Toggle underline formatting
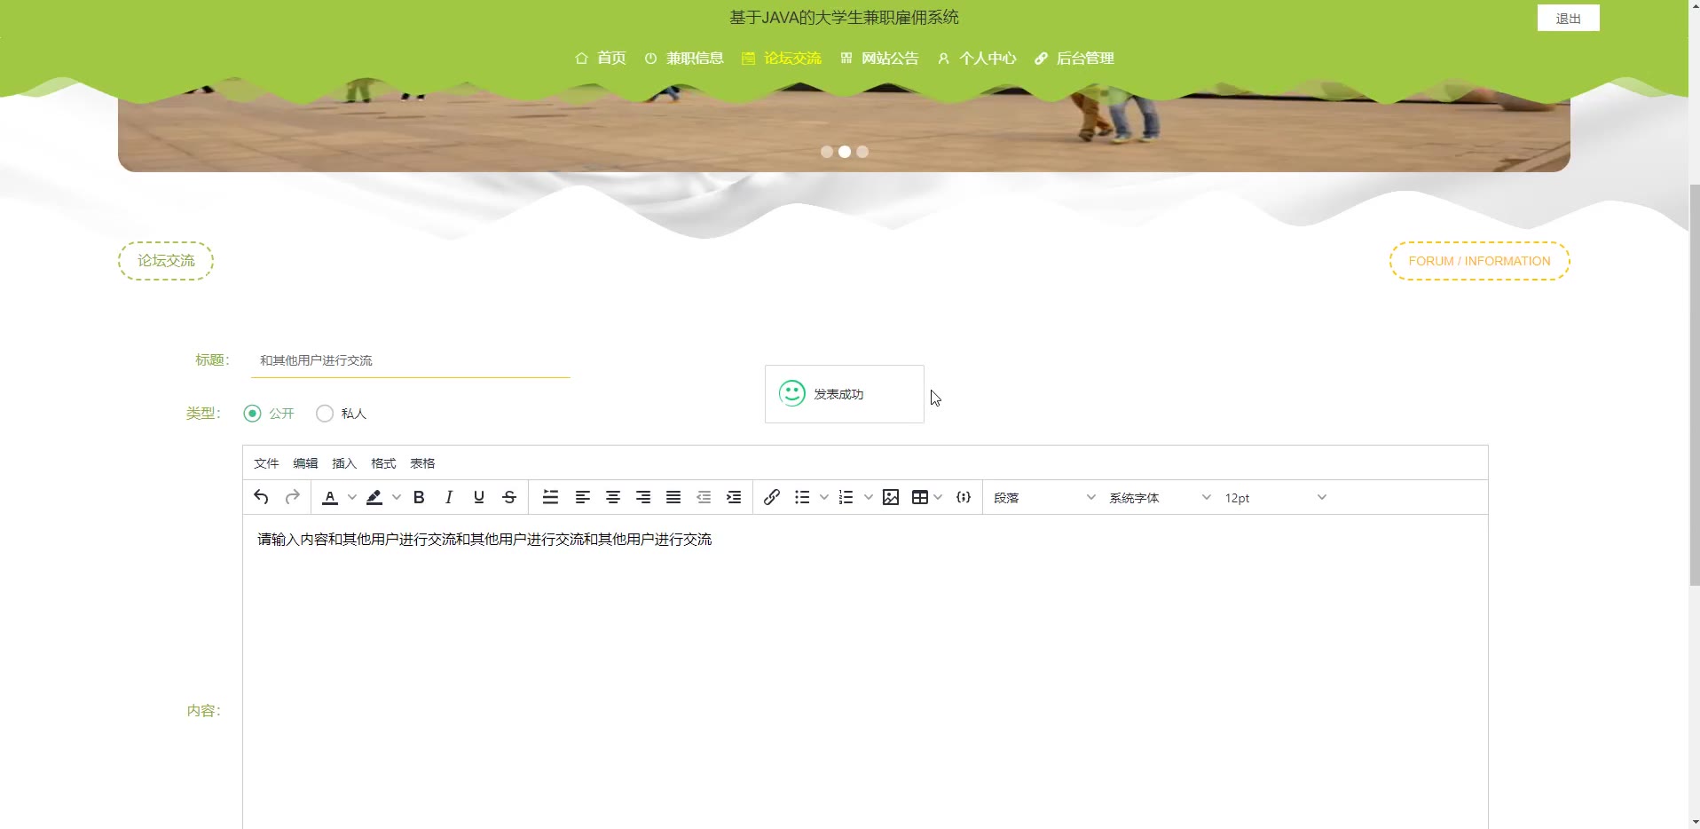Image resolution: width=1700 pixels, height=829 pixels. 479,497
